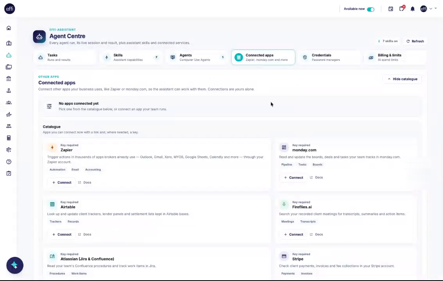443x281 pixels.
Task: Click the Airtable table icon
Action: [x=52, y=204]
